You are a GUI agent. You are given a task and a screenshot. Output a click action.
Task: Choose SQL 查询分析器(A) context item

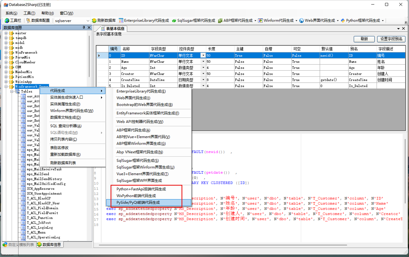coord(73,126)
